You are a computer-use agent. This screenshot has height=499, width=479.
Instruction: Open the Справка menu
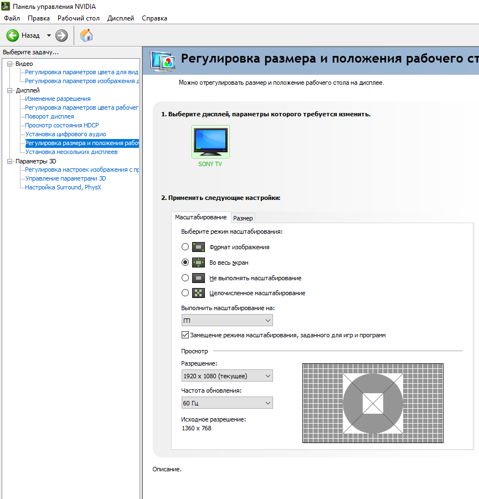click(154, 18)
